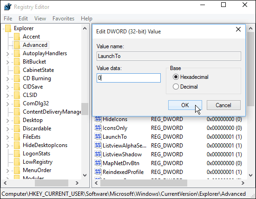Click the HideIcons DWORD value icon
This screenshot has height=199, width=256.
click(x=98, y=119)
